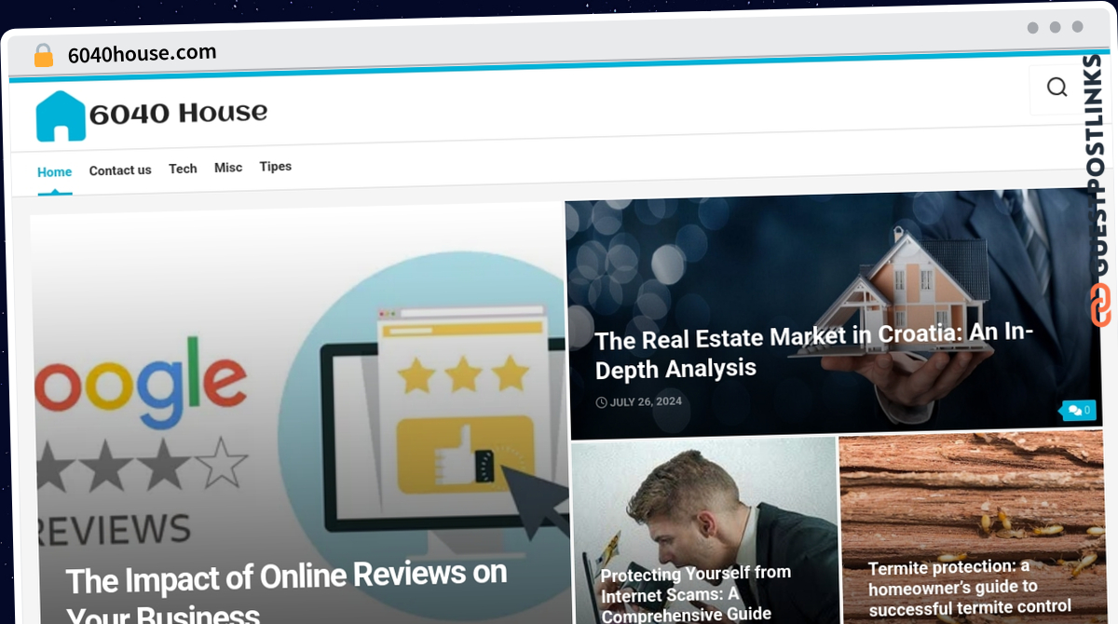The width and height of the screenshot is (1118, 624).
Task: Go to the Home menu item
Action: click(54, 172)
